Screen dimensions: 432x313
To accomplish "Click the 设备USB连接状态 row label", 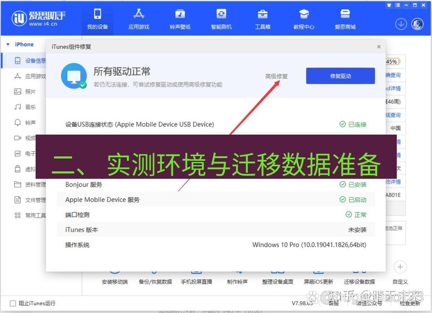I will point(139,124).
